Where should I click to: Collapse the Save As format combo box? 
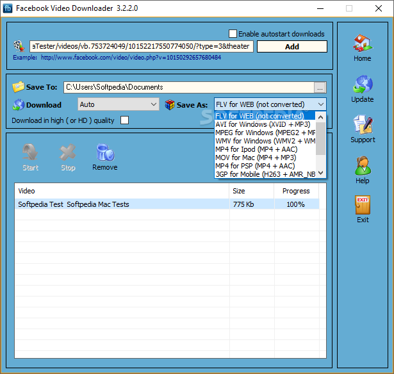tap(270, 104)
